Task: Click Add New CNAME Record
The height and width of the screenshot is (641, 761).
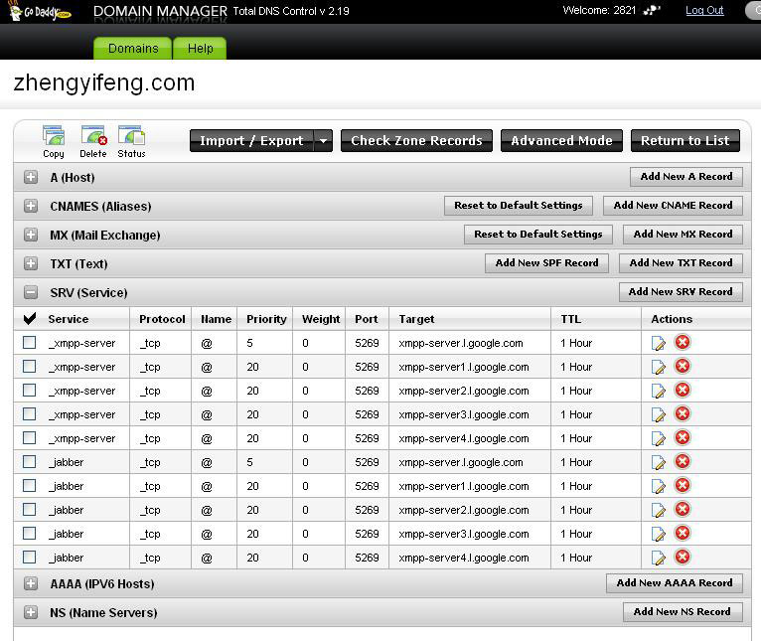Action: tap(673, 206)
